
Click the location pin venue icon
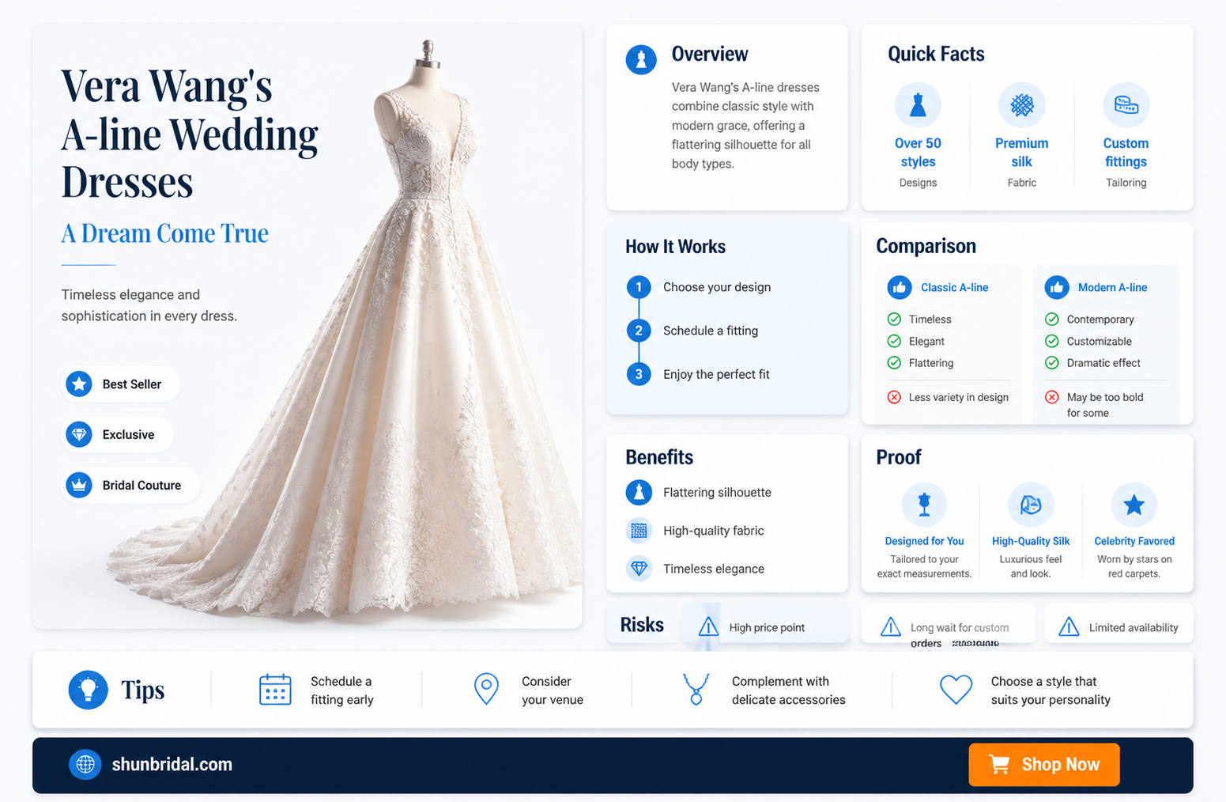click(486, 690)
